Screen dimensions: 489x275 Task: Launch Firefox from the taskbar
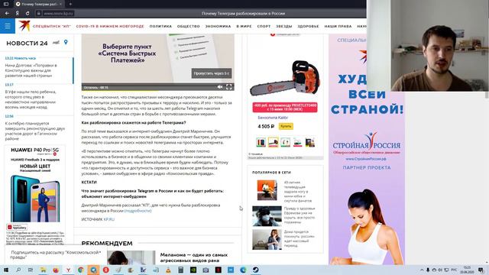coord(56,270)
